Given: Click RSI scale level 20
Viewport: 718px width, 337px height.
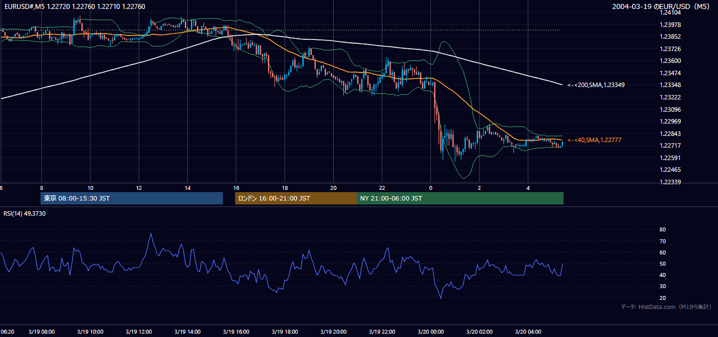Looking at the screenshot, I should coord(662,298).
